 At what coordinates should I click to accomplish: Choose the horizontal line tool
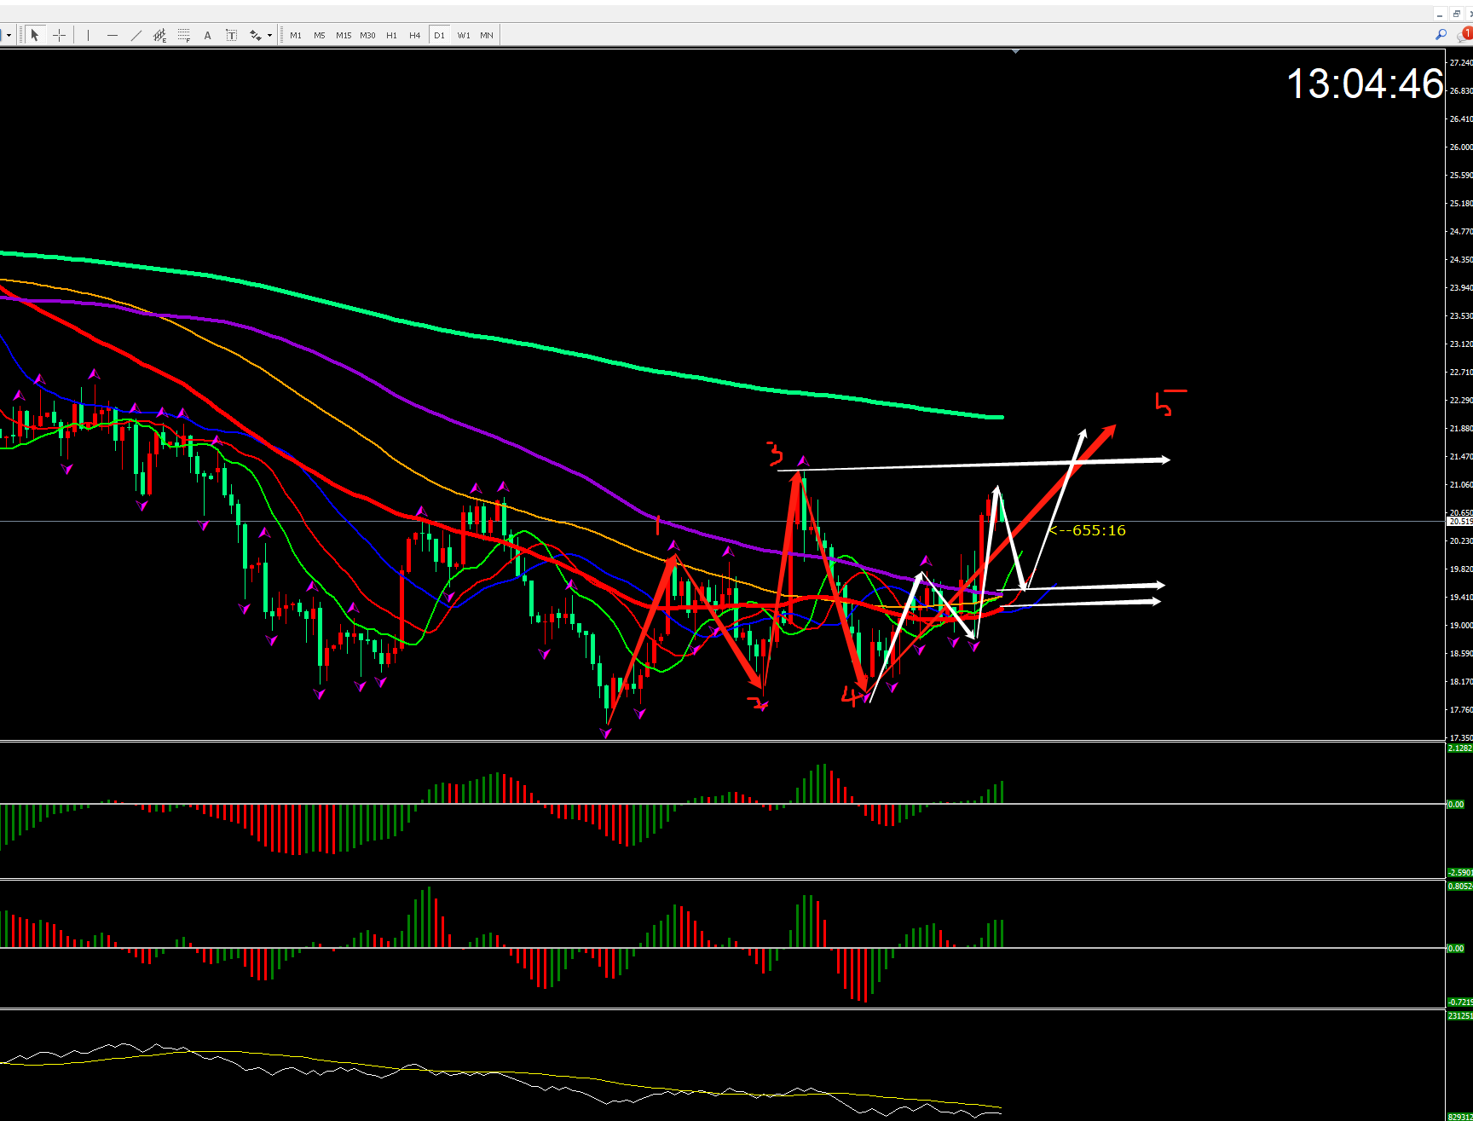coord(112,35)
